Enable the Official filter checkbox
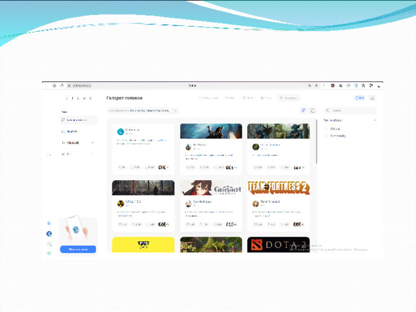This screenshot has height=312, width=416. point(326,129)
